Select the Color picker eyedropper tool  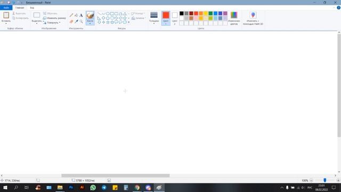76,21
